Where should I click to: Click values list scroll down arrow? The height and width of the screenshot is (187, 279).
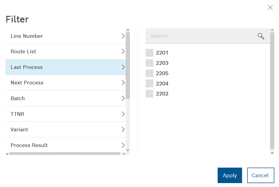click(272, 153)
